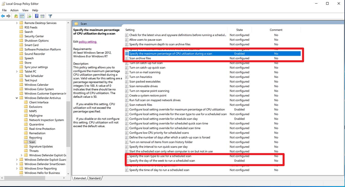This screenshot has height=187, width=345.
Task: Switch to the Extended tab
Action: [x=80, y=178]
